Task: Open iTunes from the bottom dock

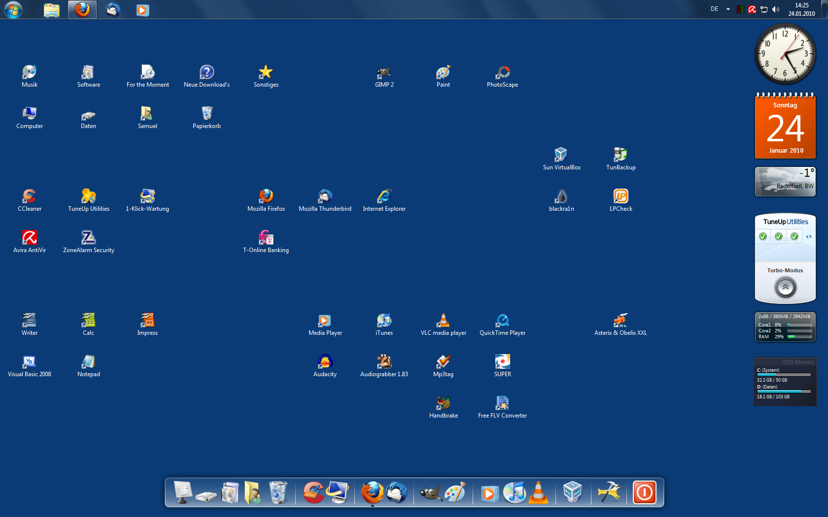Action: pyautogui.click(x=514, y=492)
